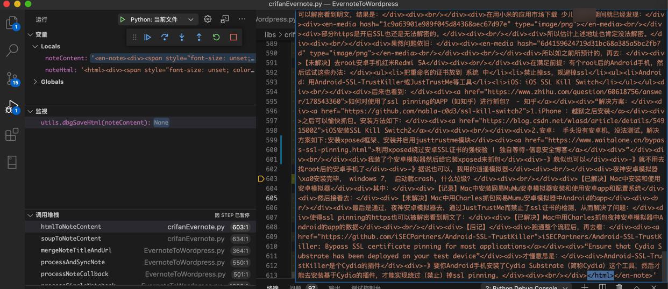Collapse the Locals variable scope

[35, 47]
